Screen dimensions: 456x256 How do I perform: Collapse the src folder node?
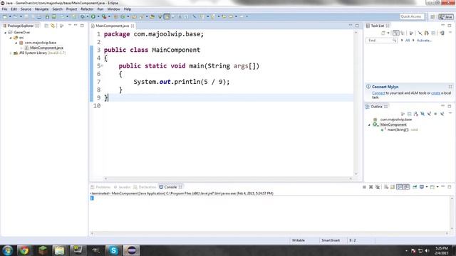(x=11, y=38)
